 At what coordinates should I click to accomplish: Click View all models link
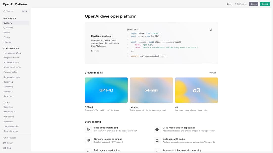coord(213,73)
